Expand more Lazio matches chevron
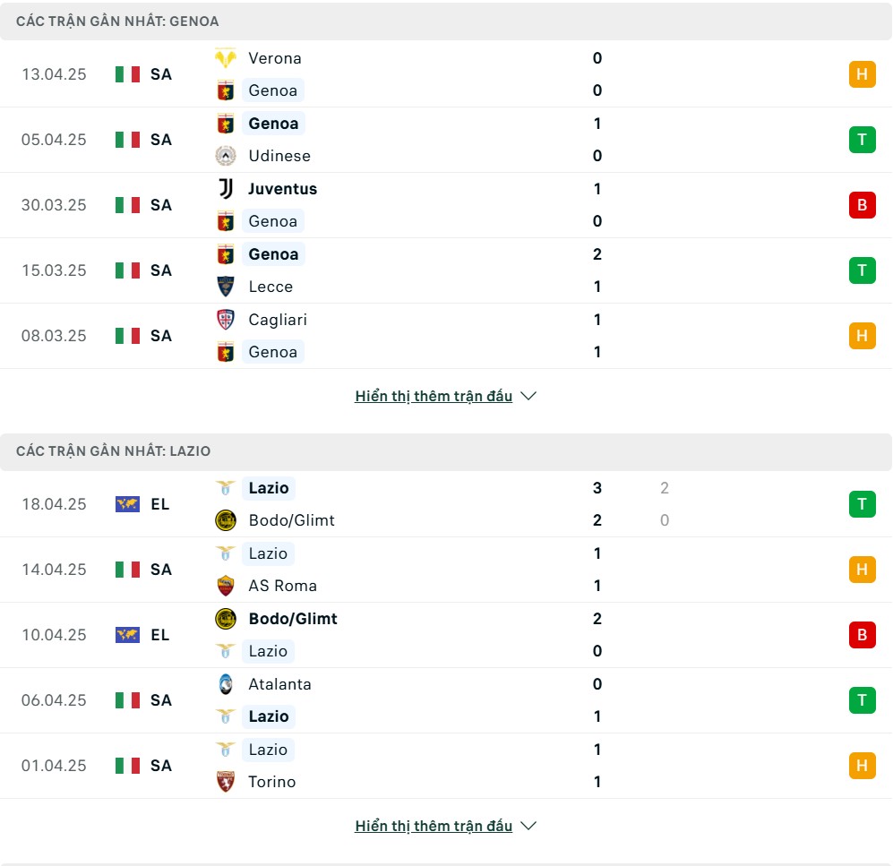 click(x=528, y=826)
